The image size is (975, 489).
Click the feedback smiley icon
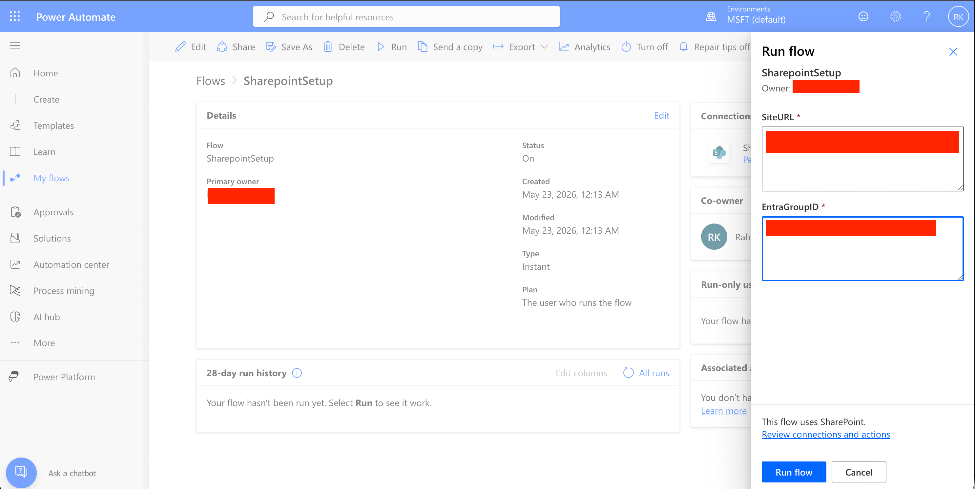[863, 17]
